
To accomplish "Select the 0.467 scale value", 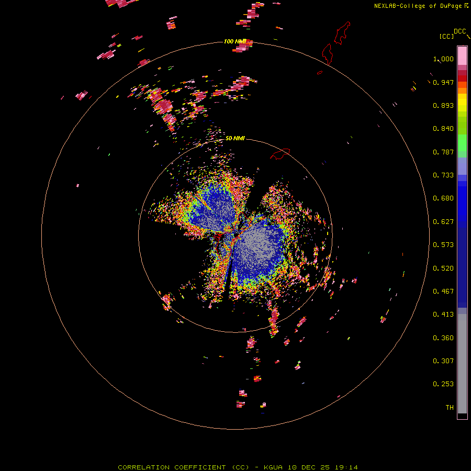I will pyautogui.click(x=443, y=291).
